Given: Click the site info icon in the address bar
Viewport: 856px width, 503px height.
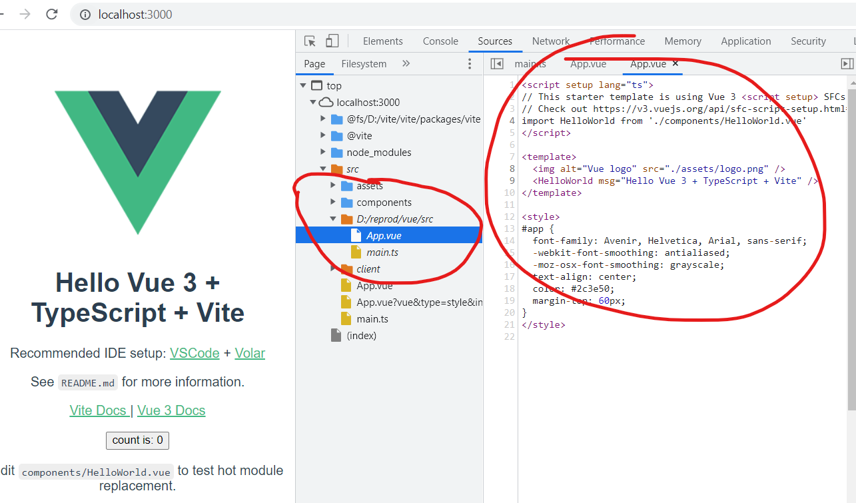Looking at the screenshot, I should click(x=85, y=14).
